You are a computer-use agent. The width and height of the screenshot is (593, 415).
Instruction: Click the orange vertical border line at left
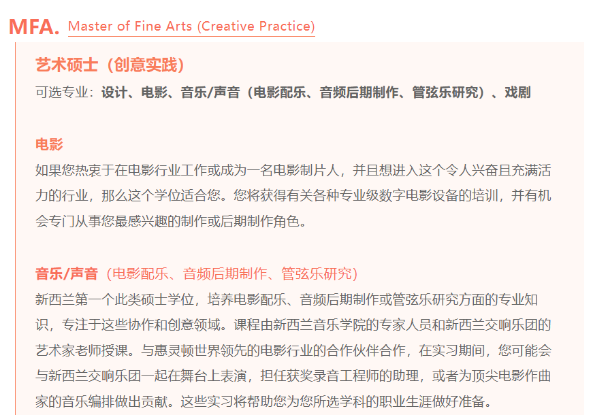[x=15, y=229]
